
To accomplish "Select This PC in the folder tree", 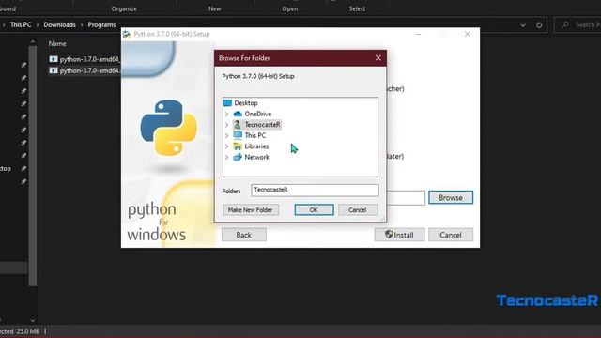I will point(254,135).
